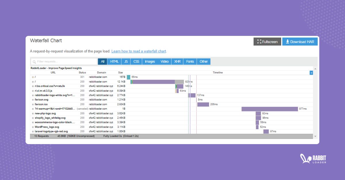Click the XHR filter tab
This screenshot has width=345, height=180.
coord(177,61)
